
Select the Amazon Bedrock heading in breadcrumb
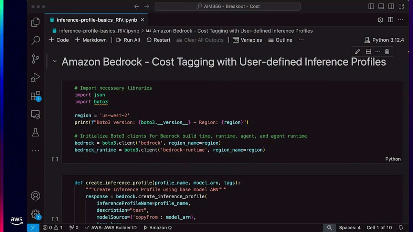tap(233, 31)
